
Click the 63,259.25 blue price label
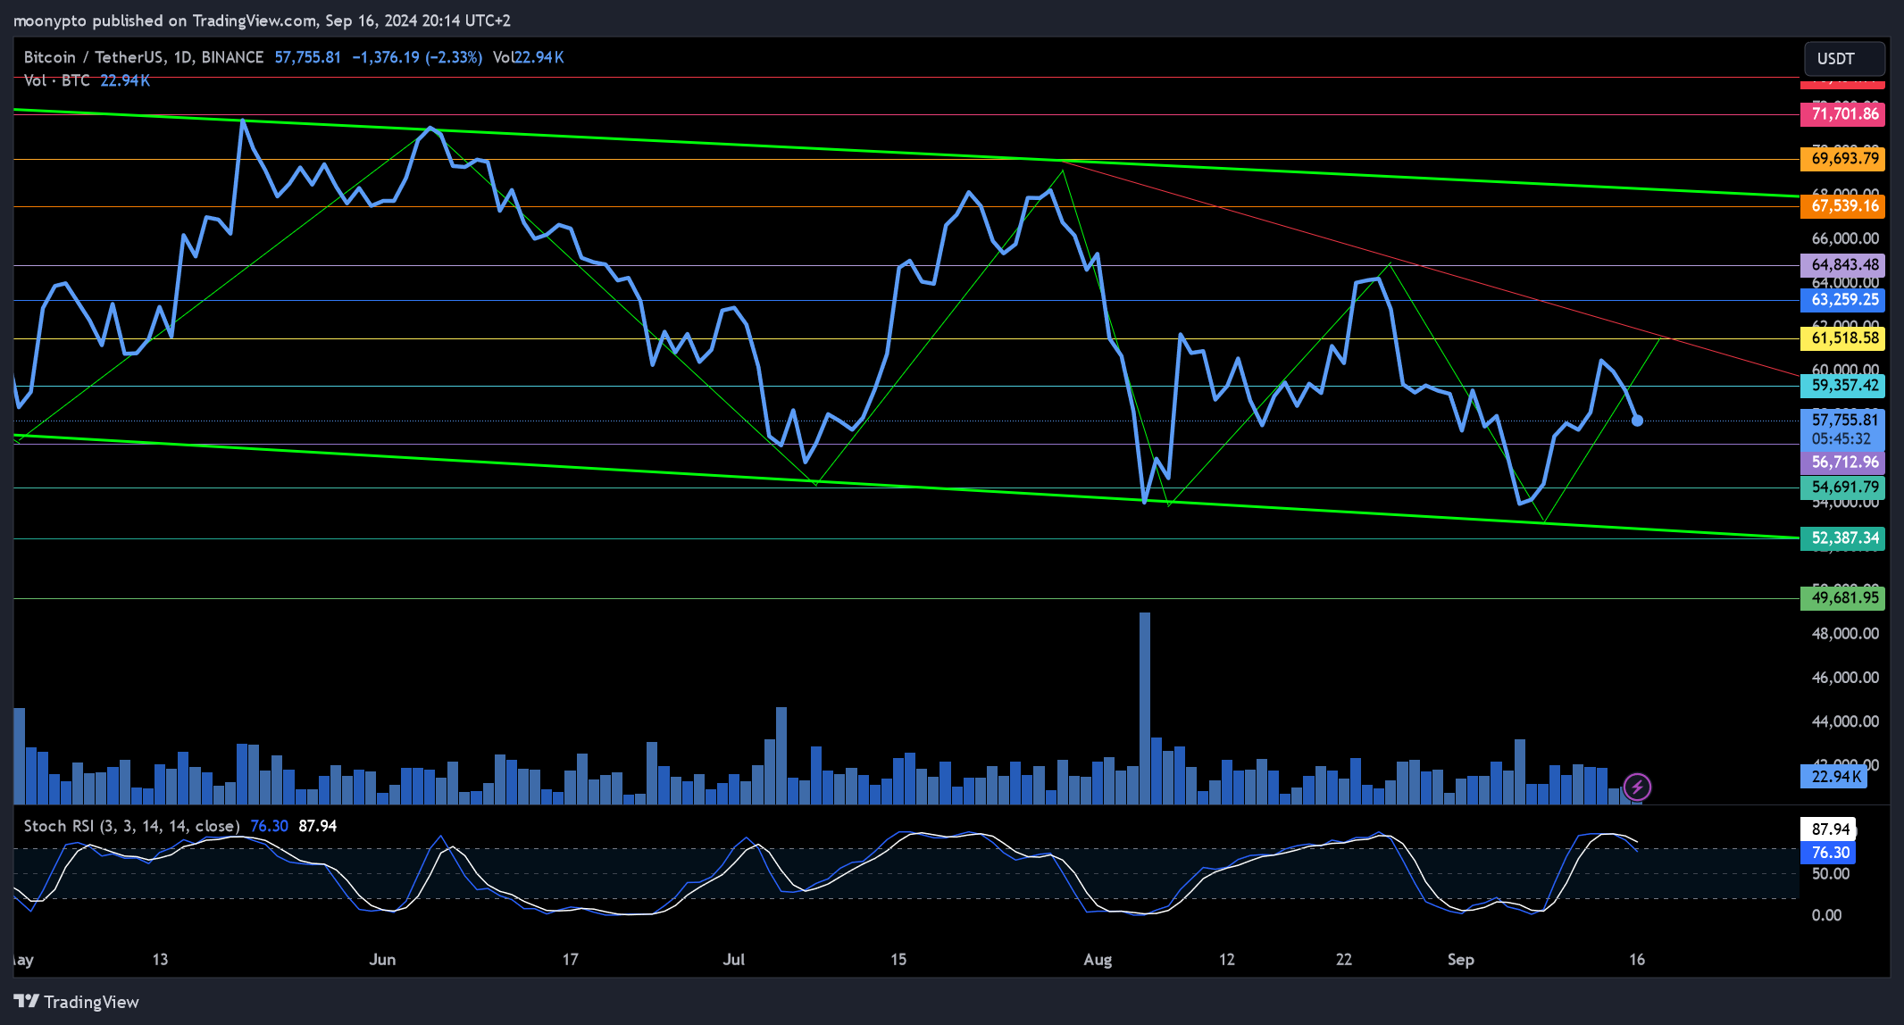point(1842,300)
